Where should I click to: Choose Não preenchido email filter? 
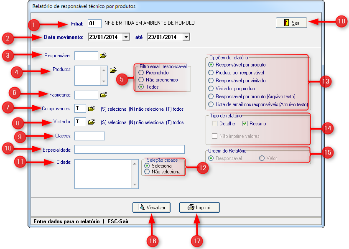click(141, 80)
